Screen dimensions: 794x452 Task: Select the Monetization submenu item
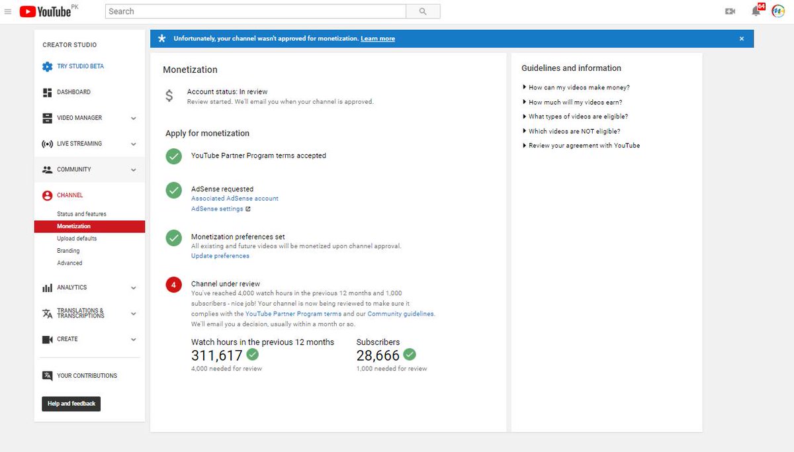(x=89, y=226)
